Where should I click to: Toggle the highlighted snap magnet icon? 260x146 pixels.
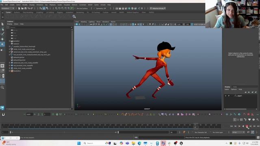[x=72, y=8]
